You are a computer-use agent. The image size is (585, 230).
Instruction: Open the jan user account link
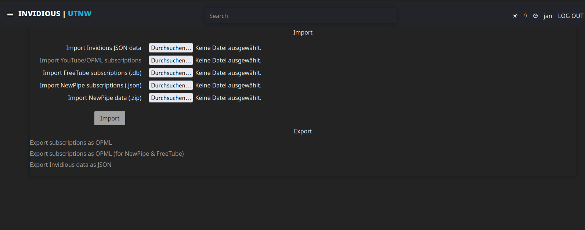click(548, 16)
